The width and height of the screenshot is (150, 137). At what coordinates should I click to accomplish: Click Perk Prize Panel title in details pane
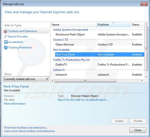coord(16,86)
